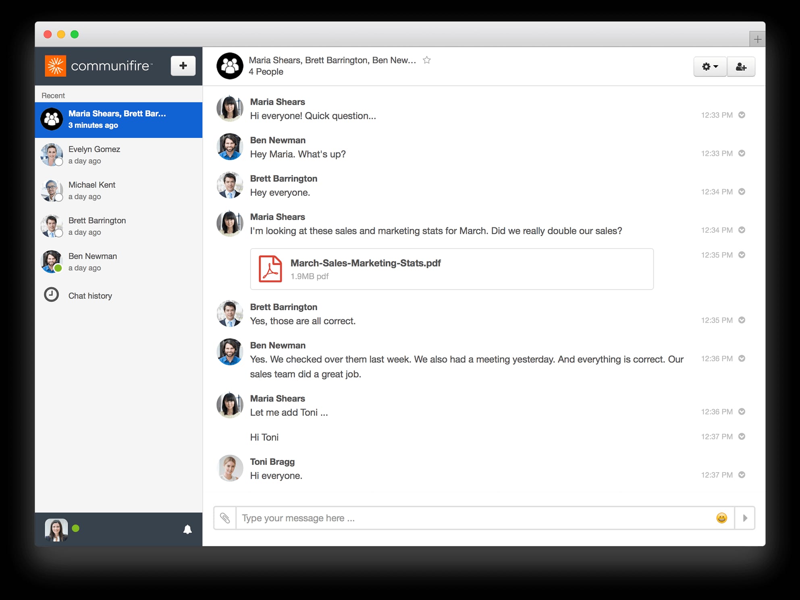Star the current group conversation
The image size is (800, 600).
click(427, 60)
